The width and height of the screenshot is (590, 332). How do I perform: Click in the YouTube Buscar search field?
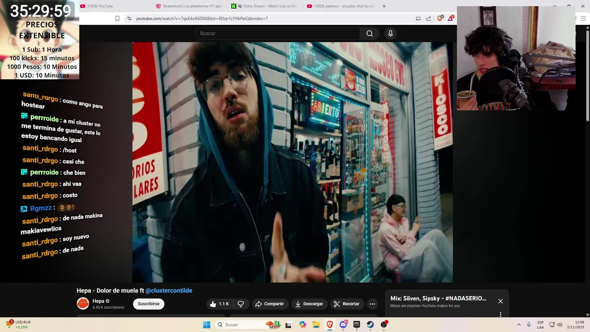point(277,33)
